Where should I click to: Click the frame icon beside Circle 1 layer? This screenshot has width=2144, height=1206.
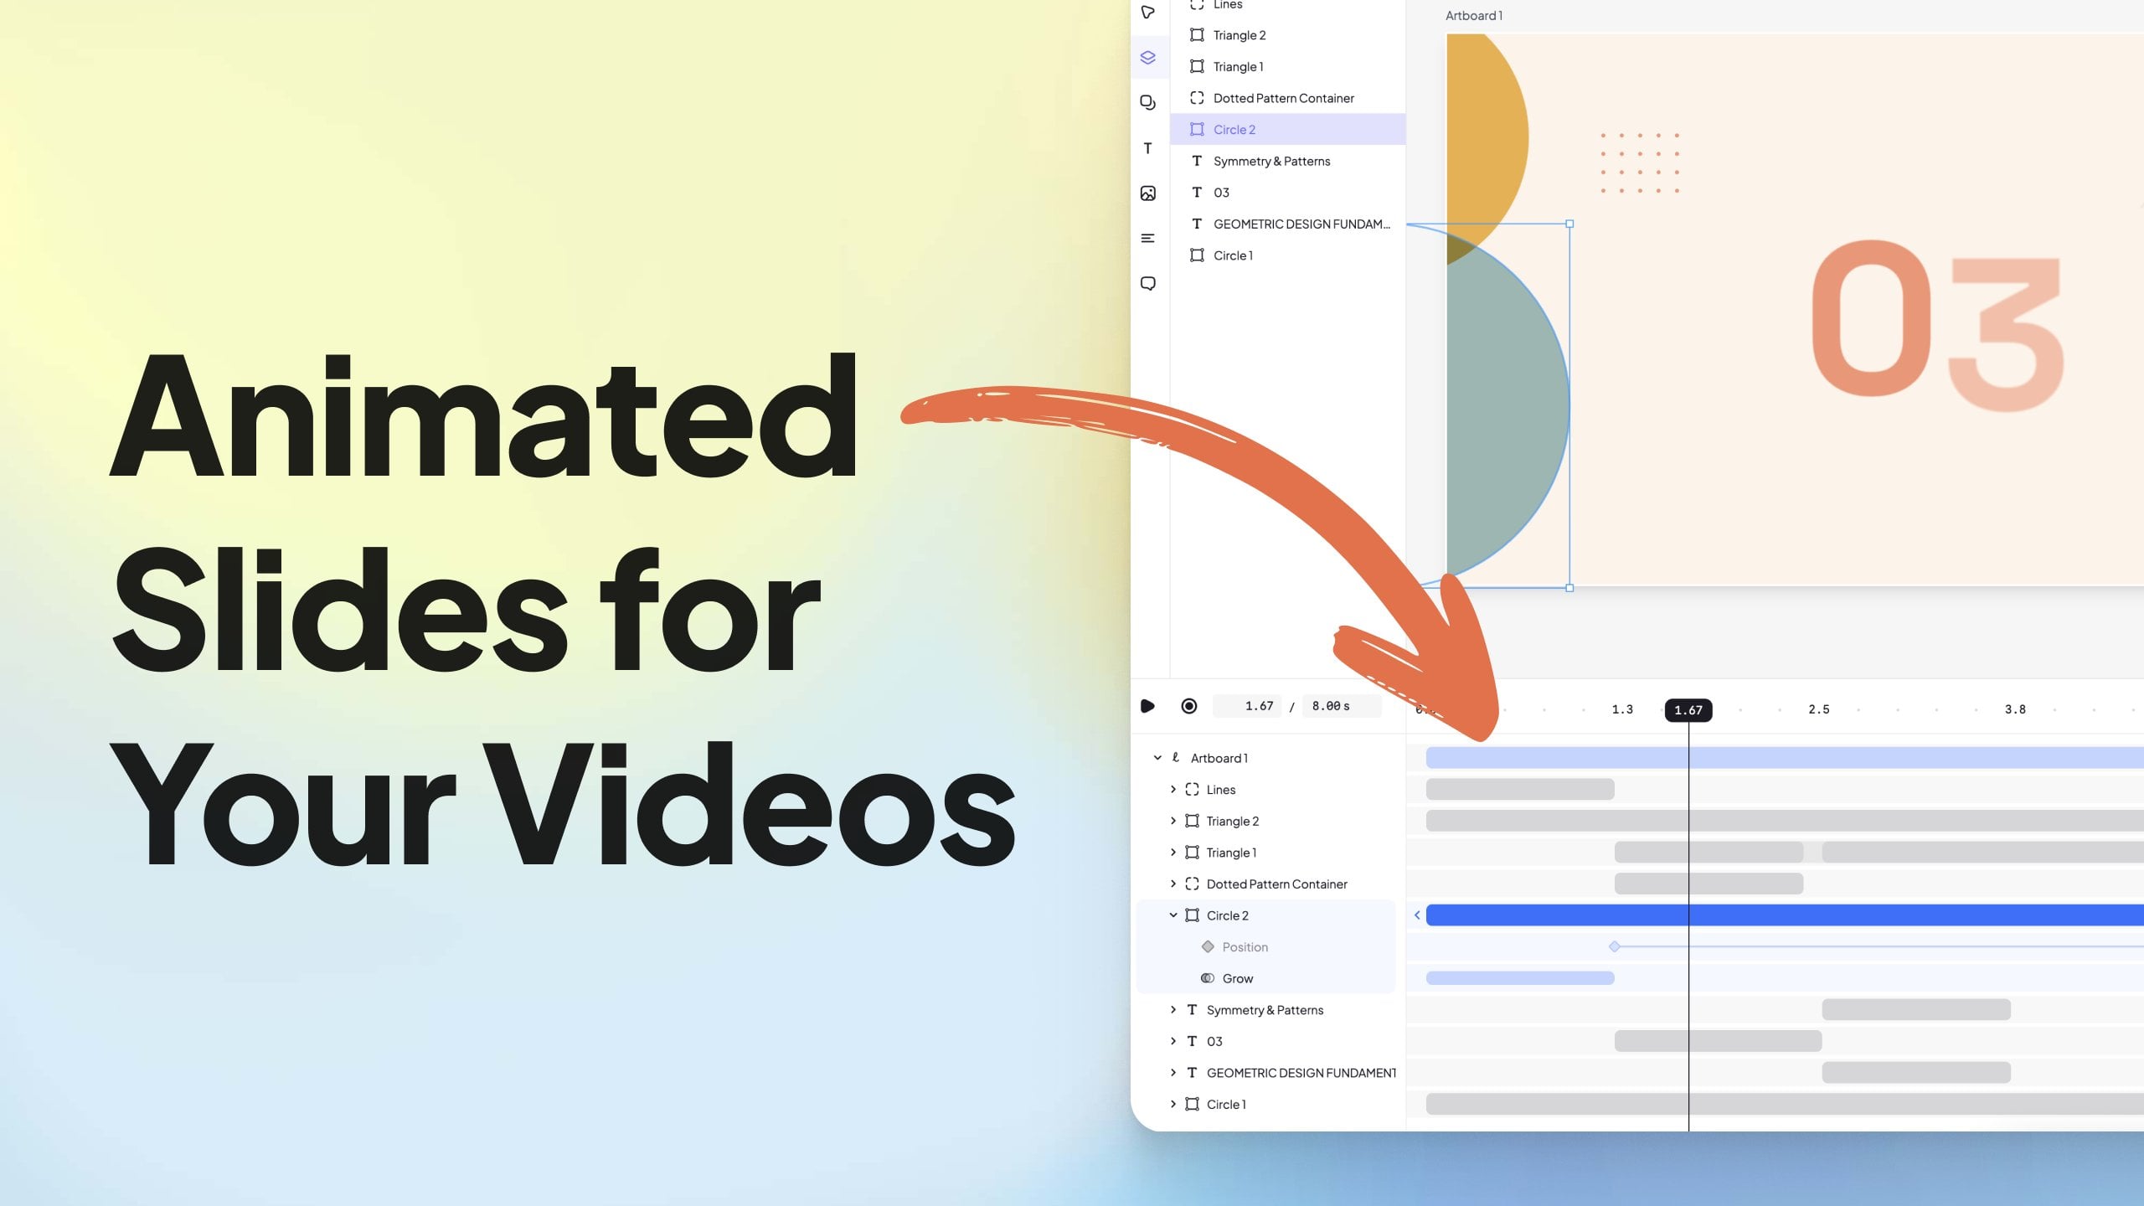pyautogui.click(x=1197, y=255)
